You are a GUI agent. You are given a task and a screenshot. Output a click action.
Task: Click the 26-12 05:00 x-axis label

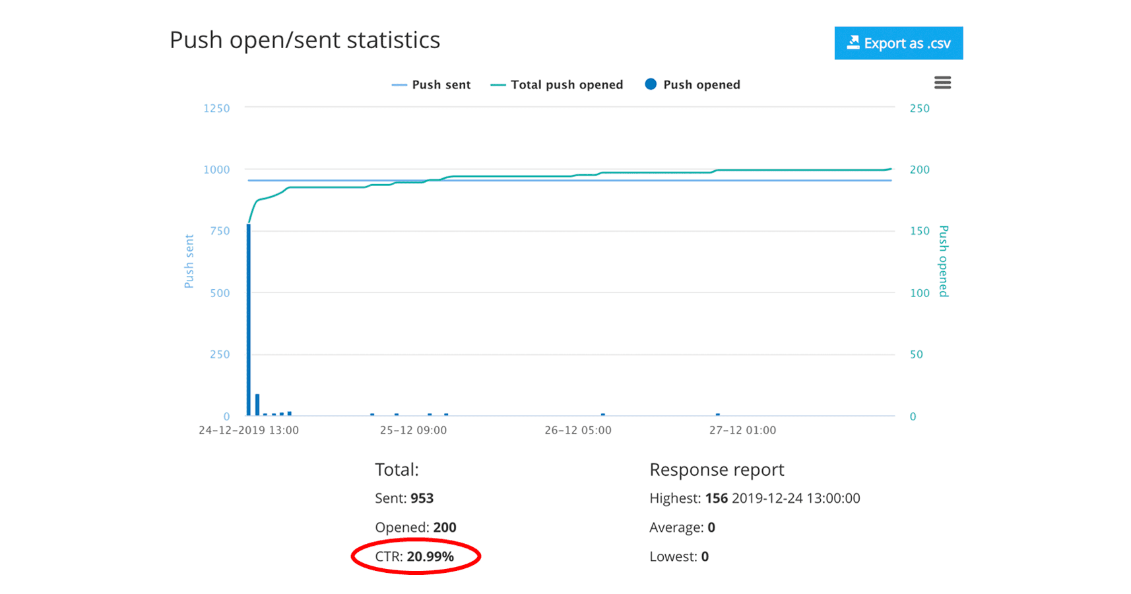tap(577, 430)
